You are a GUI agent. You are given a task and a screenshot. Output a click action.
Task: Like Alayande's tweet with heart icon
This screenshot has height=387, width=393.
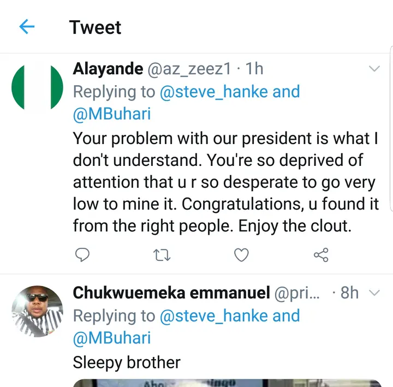(241, 254)
